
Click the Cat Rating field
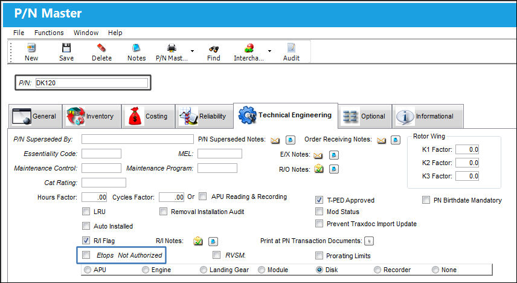tap(103, 183)
